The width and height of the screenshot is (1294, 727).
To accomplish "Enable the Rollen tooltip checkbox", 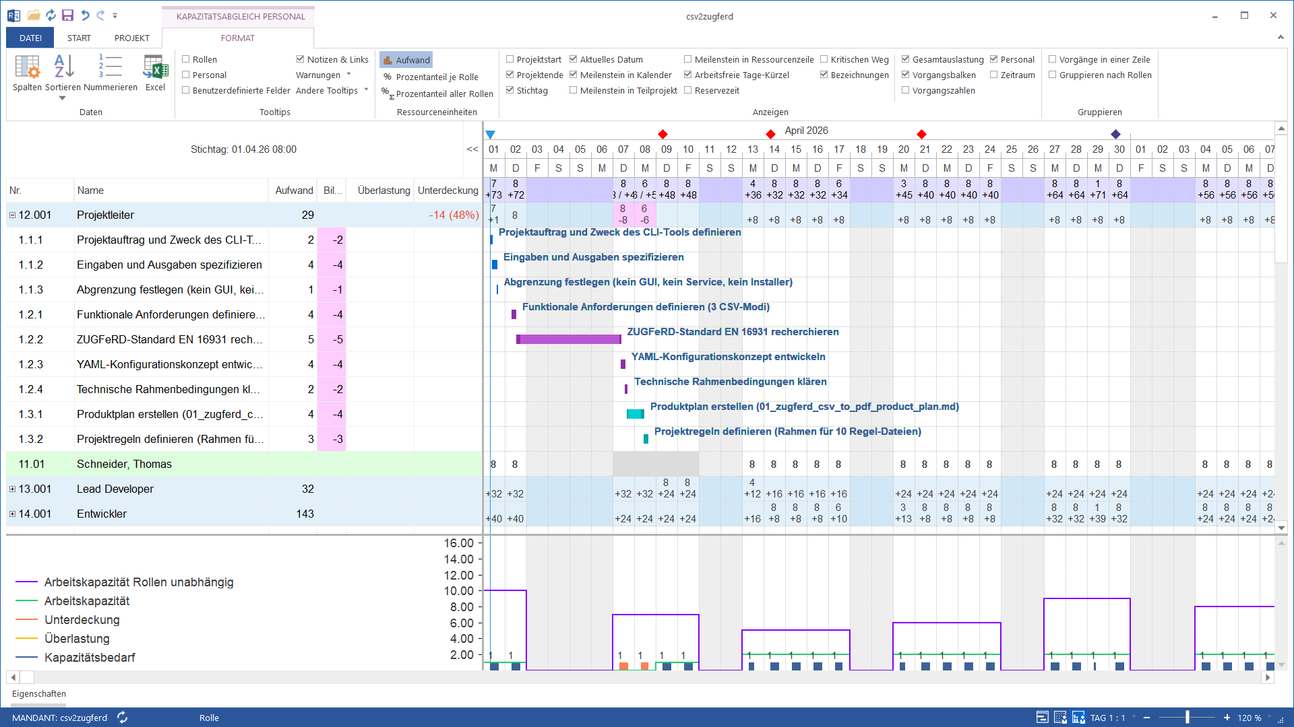I will click(186, 59).
